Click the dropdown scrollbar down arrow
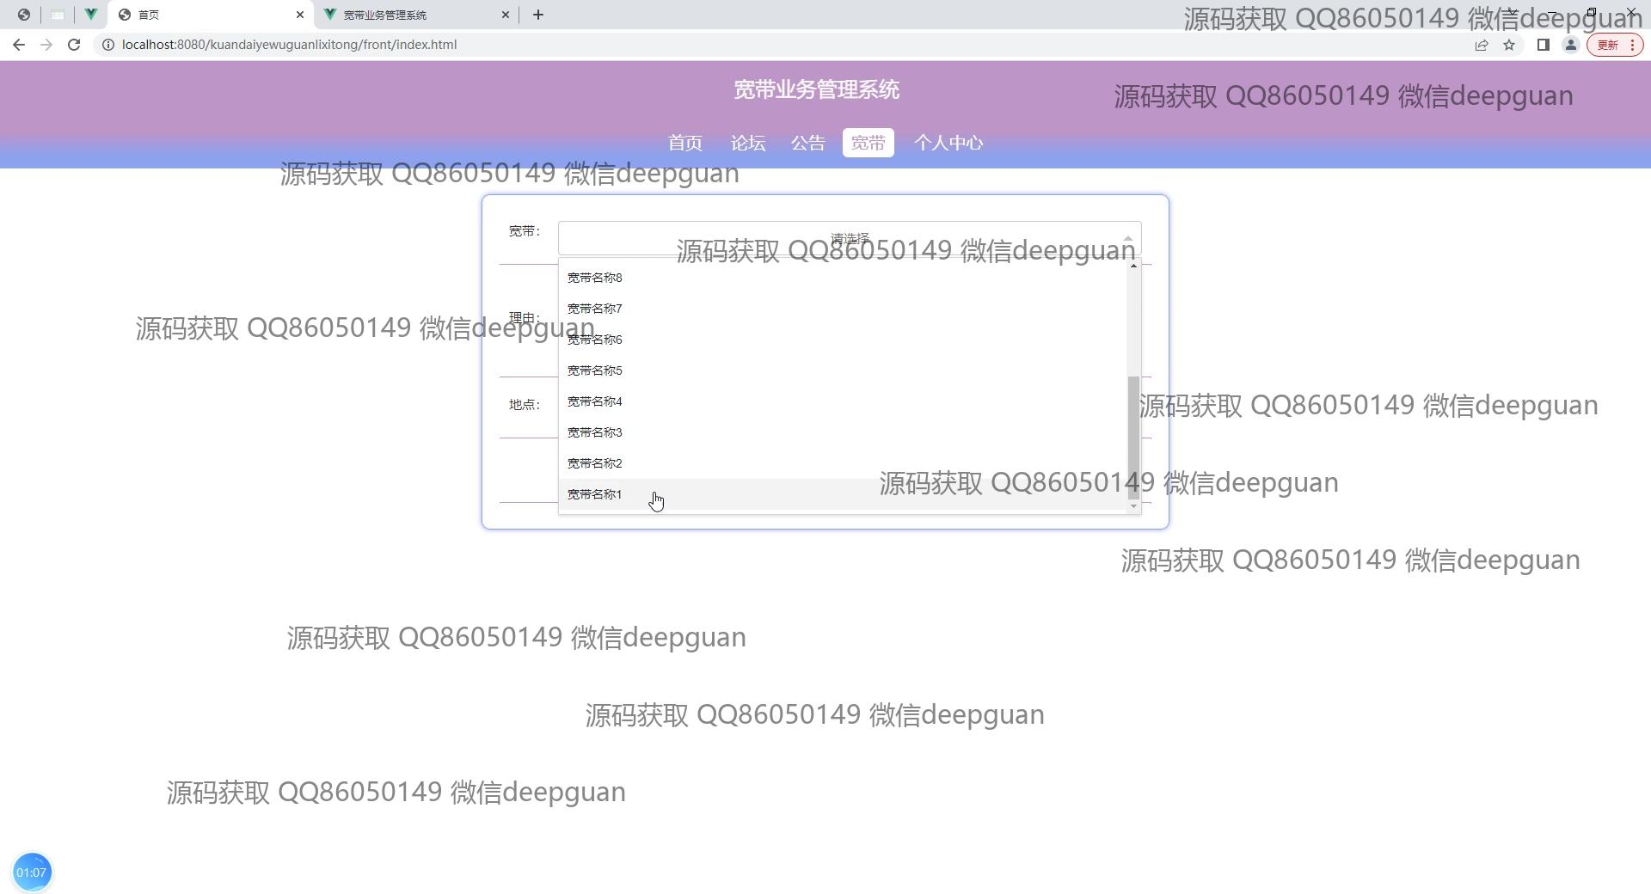This screenshot has width=1651, height=894. [x=1133, y=506]
